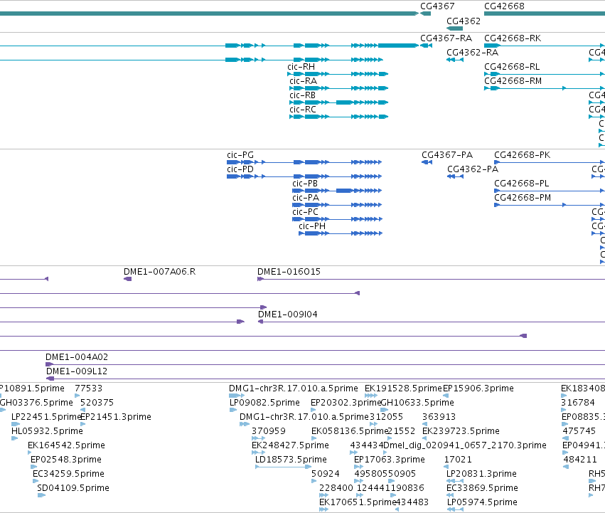Select the cic-PG protein label

pos(240,155)
